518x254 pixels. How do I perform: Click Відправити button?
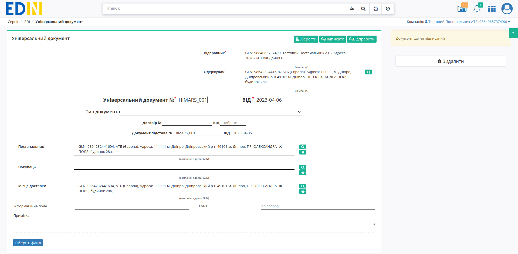(x=362, y=39)
